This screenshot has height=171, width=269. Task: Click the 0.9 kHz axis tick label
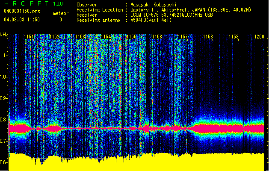click(3, 98)
